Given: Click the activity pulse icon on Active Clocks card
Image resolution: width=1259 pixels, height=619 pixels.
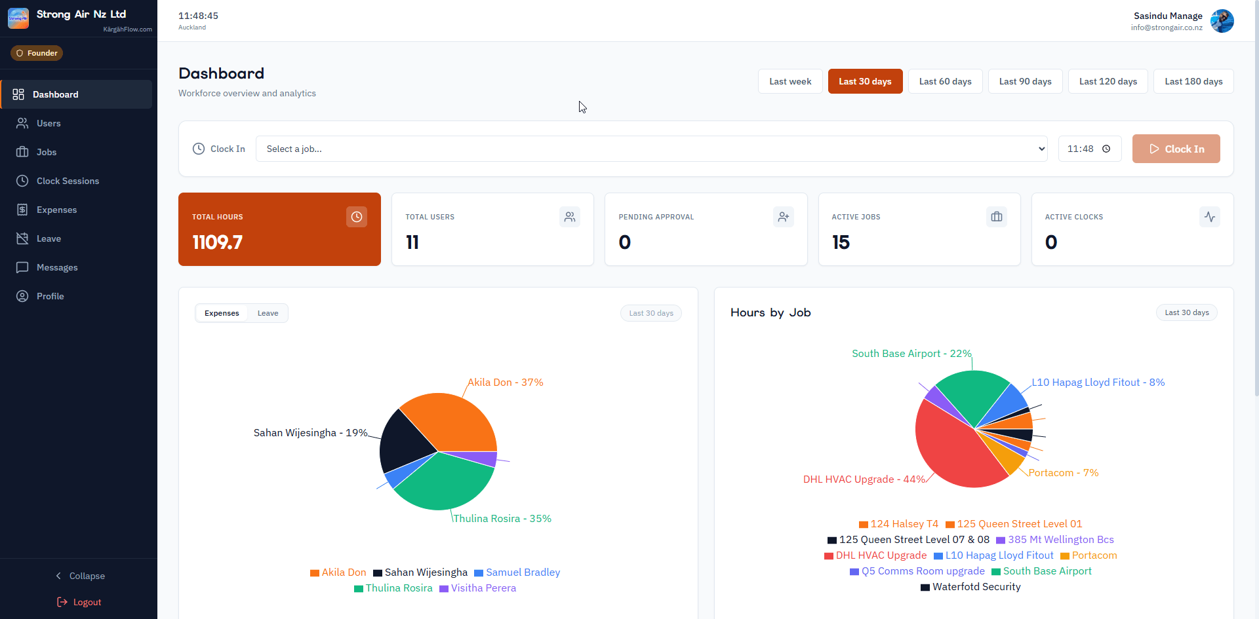Looking at the screenshot, I should click(1210, 217).
